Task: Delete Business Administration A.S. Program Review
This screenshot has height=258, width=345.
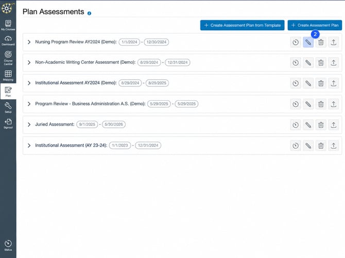Action: coord(321,104)
